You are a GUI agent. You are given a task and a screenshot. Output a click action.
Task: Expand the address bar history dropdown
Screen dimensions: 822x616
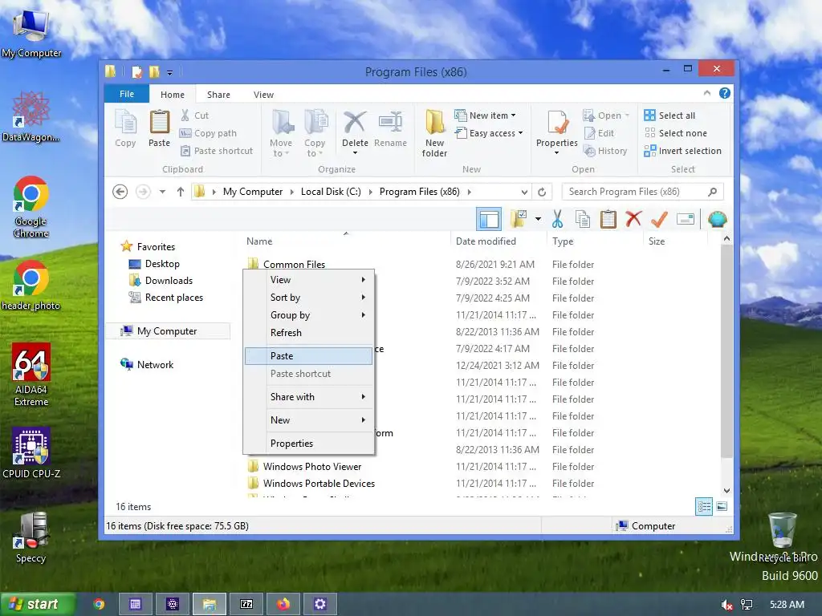pyautogui.click(x=523, y=192)
